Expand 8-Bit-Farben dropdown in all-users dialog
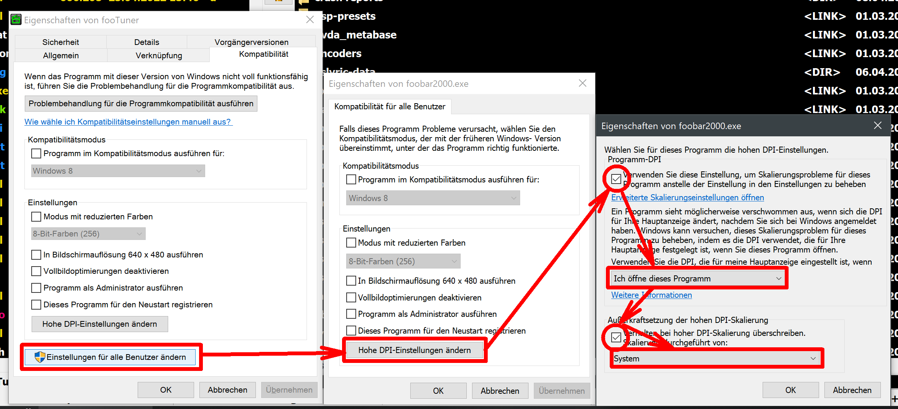The height and width of the screenshot is (409, 898). pos(403,262)
